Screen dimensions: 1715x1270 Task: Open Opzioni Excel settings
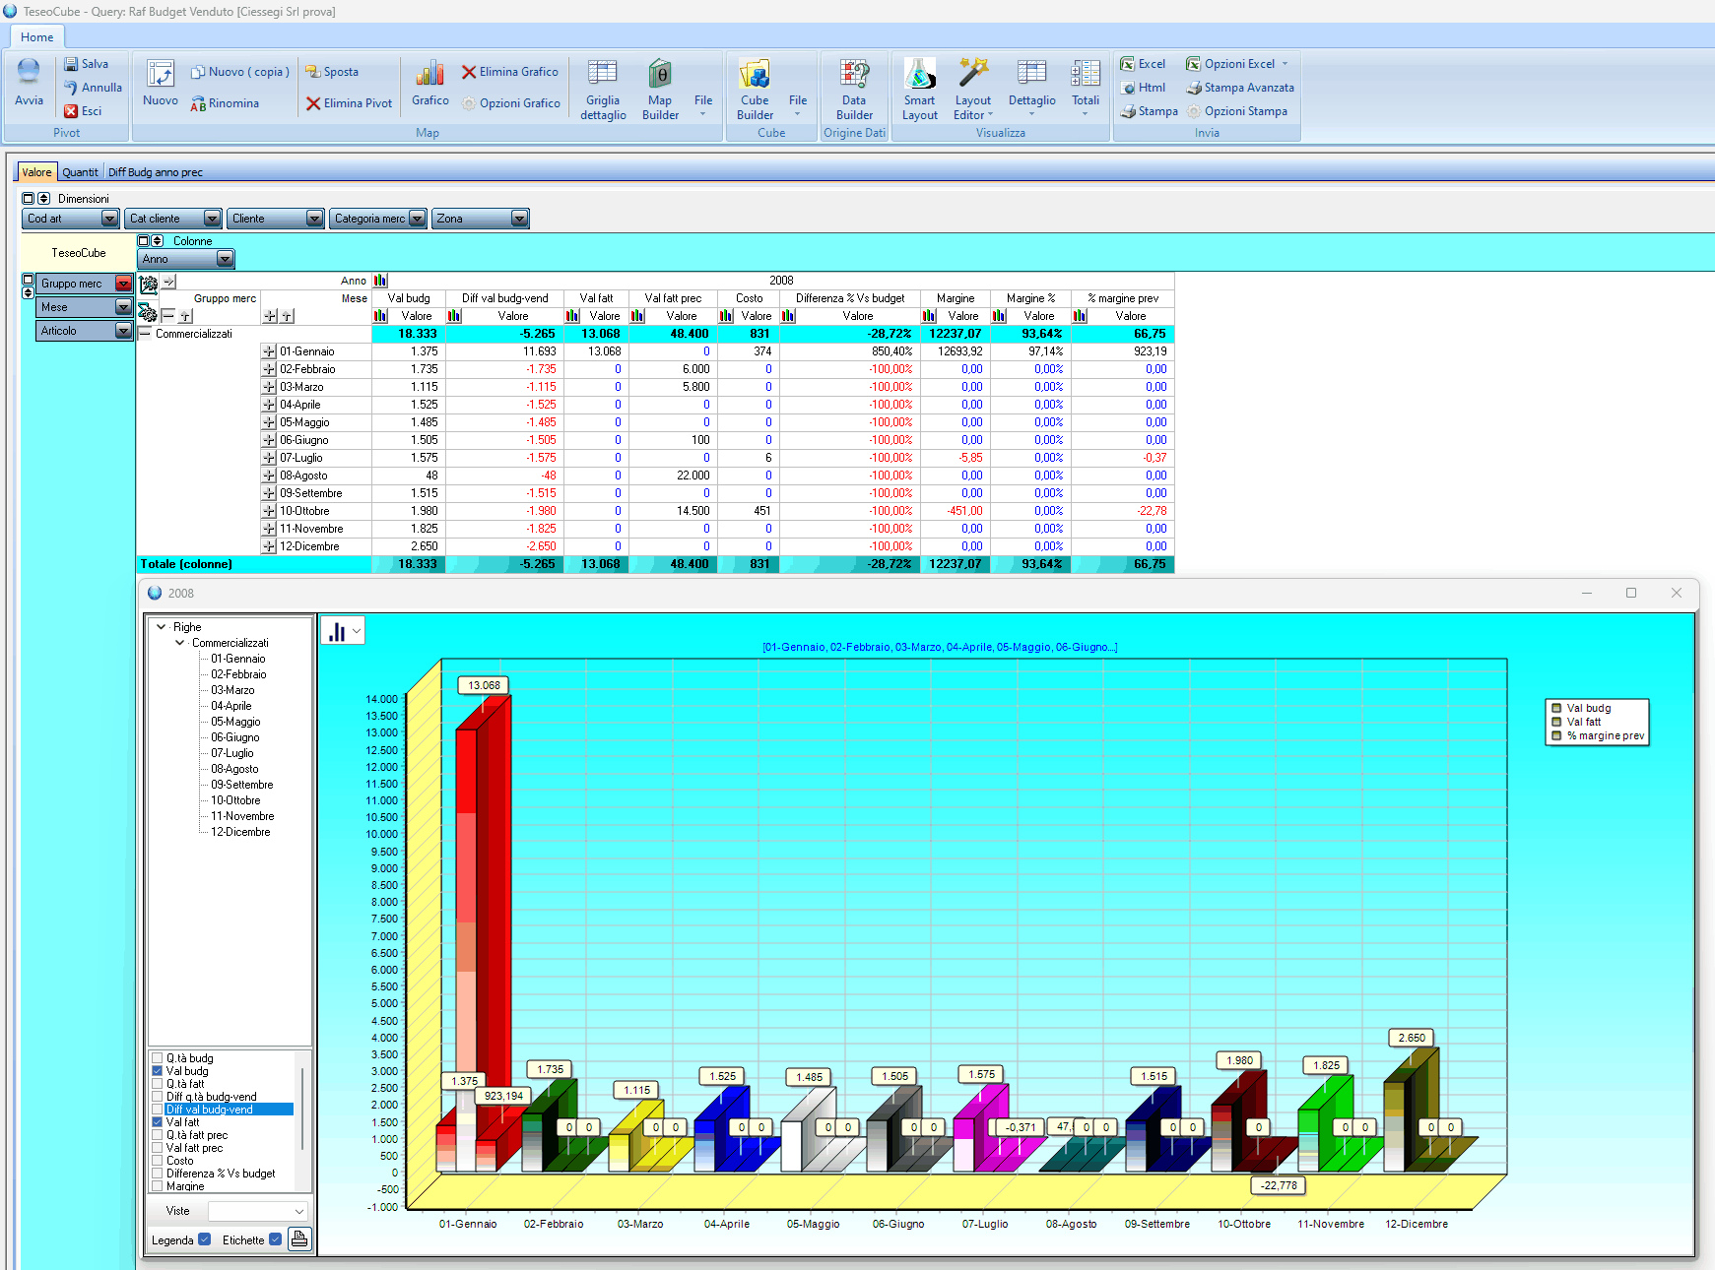(x=1238, y=64)
